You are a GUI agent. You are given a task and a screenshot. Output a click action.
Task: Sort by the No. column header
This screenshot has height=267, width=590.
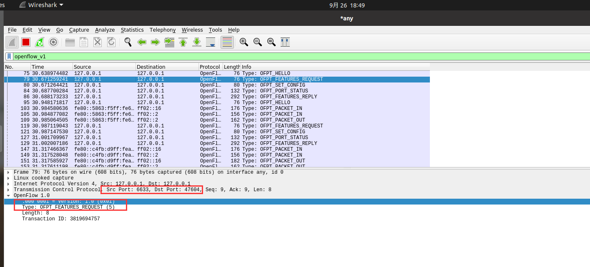17,67
